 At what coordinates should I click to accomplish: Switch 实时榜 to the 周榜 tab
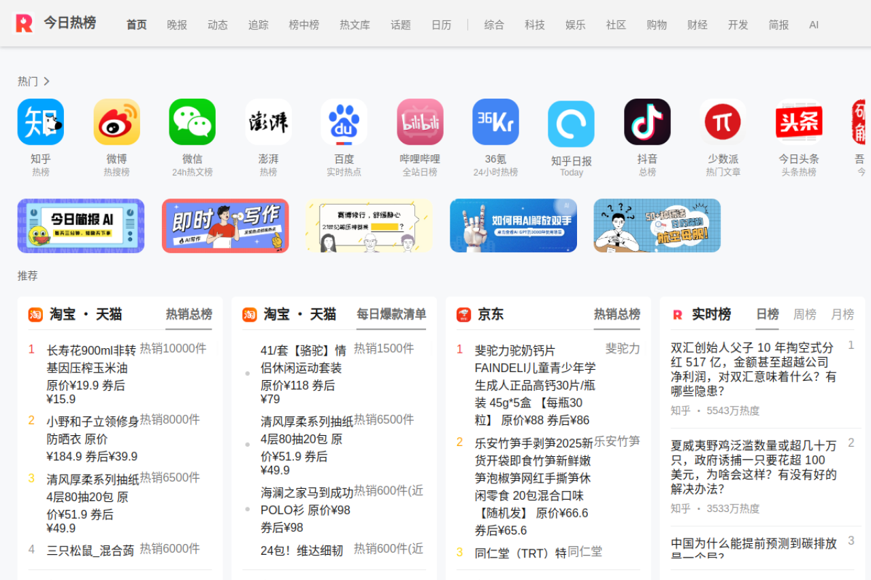[x=805, y=315]
